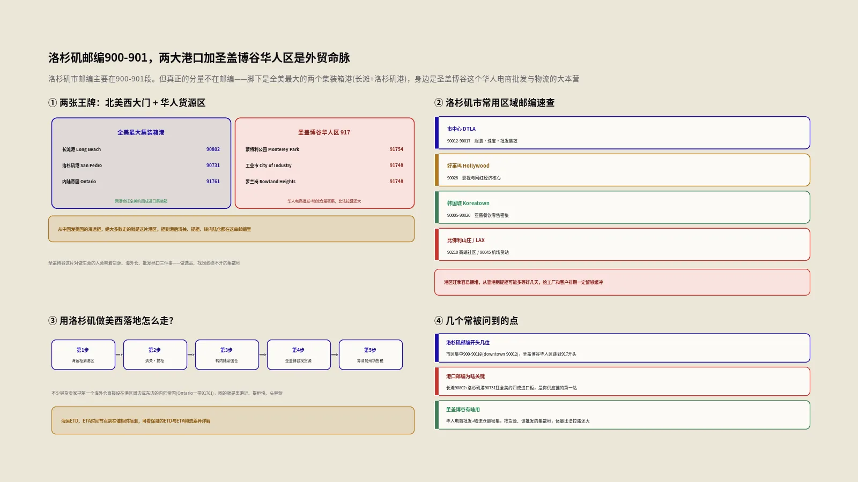Screen dimensions: 858x482
Task: Select the 第2步 清关·提柜 step box
Action: pyautogui.click(x=155, y=355)
